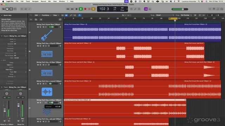Open the Tracks area View menu
Image resolution: width=225 pixels, height=126 pixels.
56,15
